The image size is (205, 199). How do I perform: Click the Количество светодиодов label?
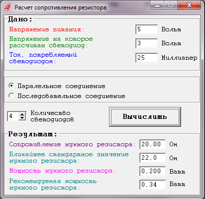point(52,116)
